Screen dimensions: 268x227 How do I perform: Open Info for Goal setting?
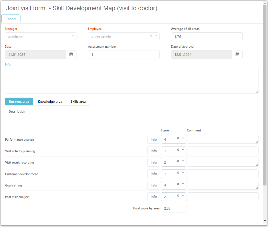[154, 185]
